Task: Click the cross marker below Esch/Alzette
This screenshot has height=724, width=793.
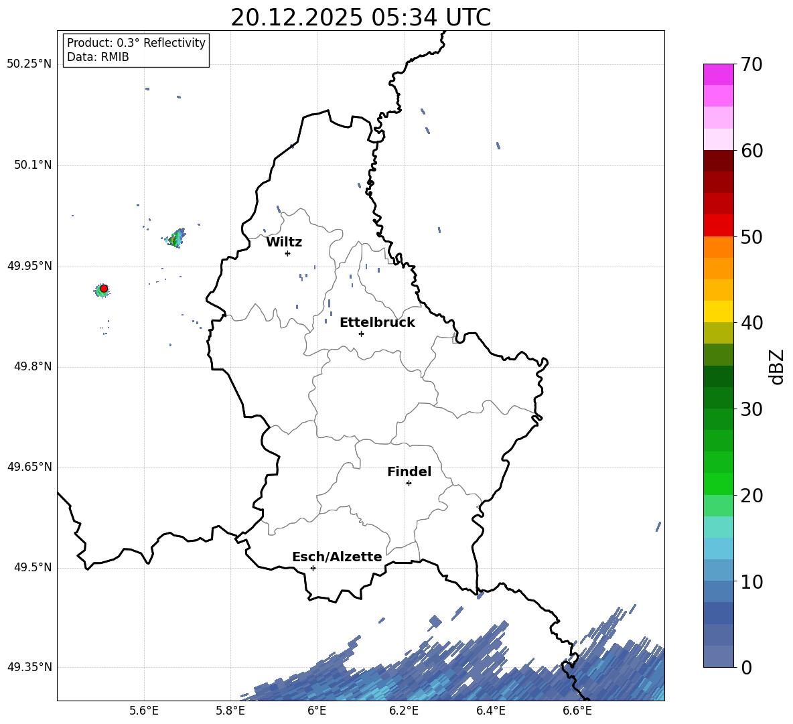Action: [x=313, y=568]
